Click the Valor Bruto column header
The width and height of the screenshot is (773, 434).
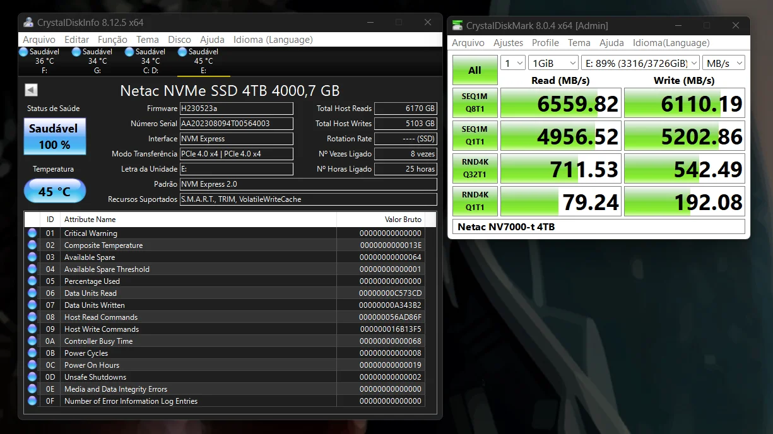[x=381, y=220]
